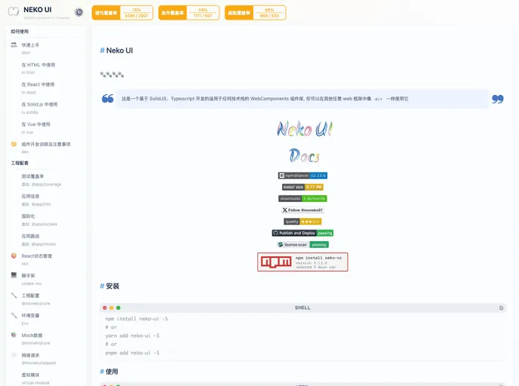Image resolution: width=519 pixels, height=386 pixels.
Task: Click the emoji icon beside 组件开发说明及注意事项
Action: (x=14, y=144)
